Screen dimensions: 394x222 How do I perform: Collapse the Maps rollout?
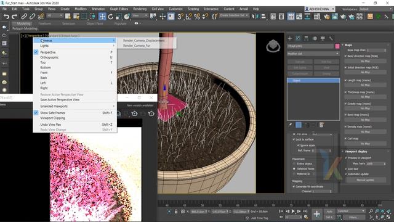point(348,45)
